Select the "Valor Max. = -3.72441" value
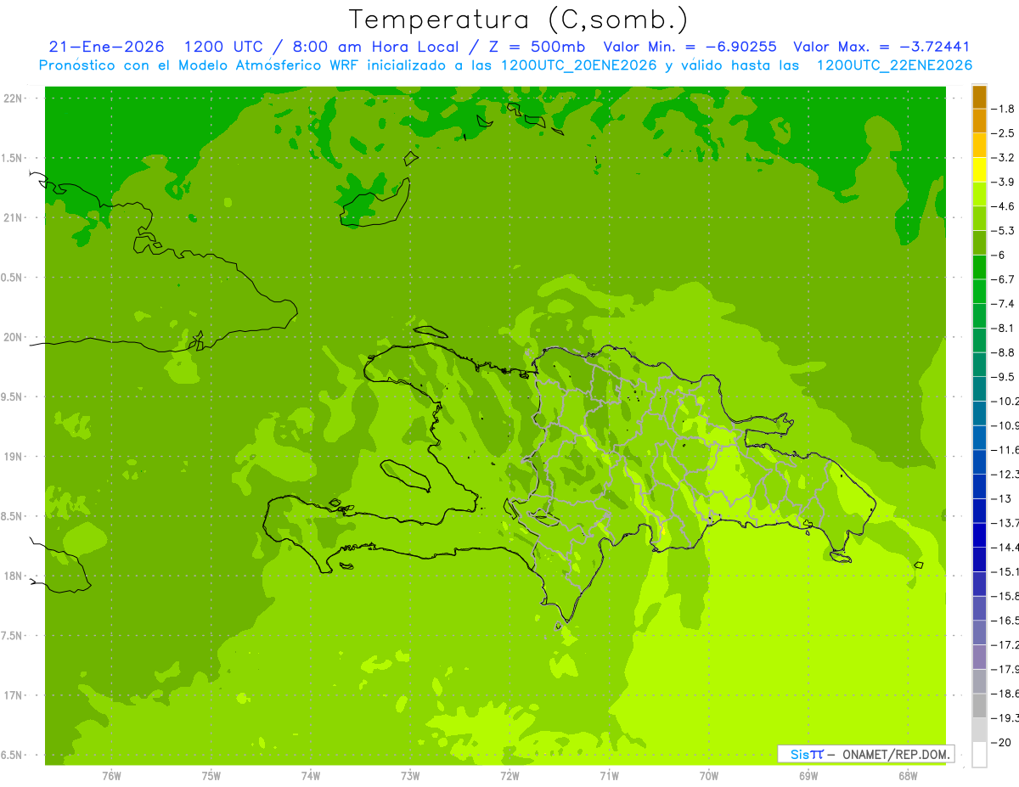The image size is (1019, 787). pos(881,47)
